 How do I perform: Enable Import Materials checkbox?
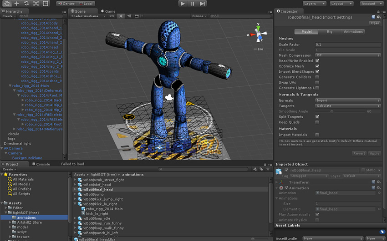coord(317,135)
